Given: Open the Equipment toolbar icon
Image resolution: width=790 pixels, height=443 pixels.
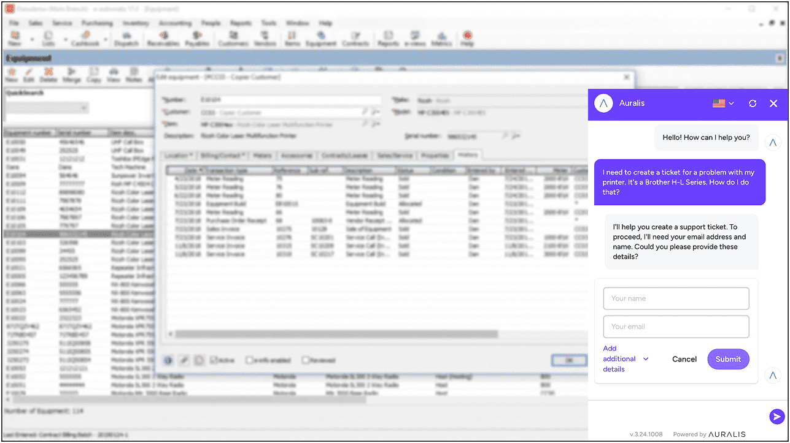Looking at the screenshot, I should point(321,39).
